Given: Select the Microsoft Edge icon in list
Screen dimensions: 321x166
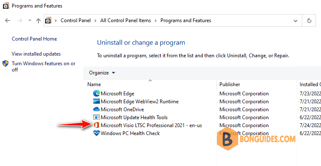Looking at the screenshot, I should coord(96,94).
